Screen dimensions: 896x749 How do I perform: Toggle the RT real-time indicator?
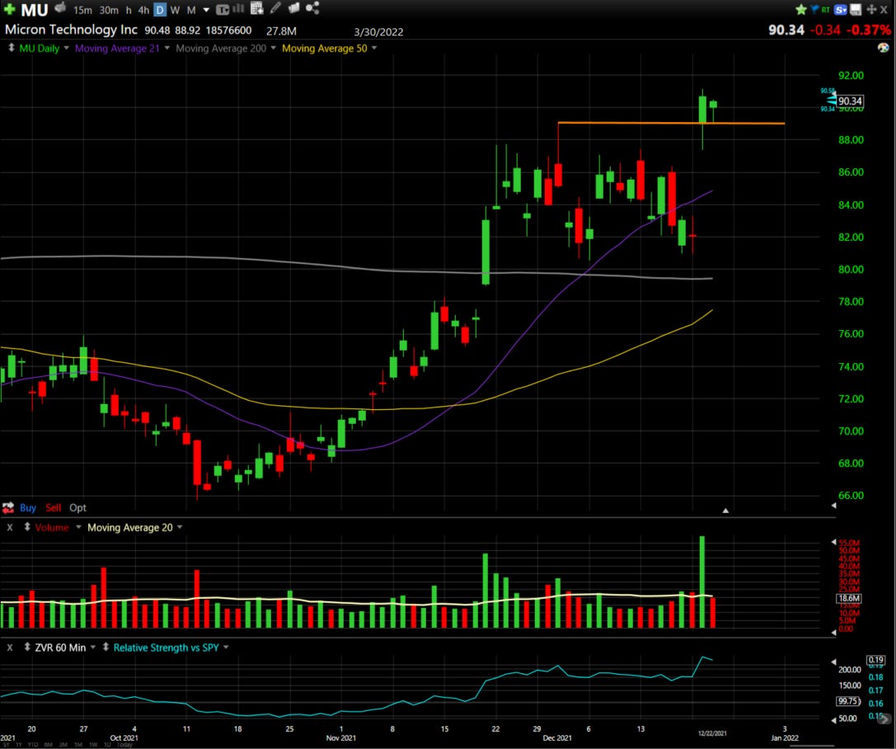[826, 10]
